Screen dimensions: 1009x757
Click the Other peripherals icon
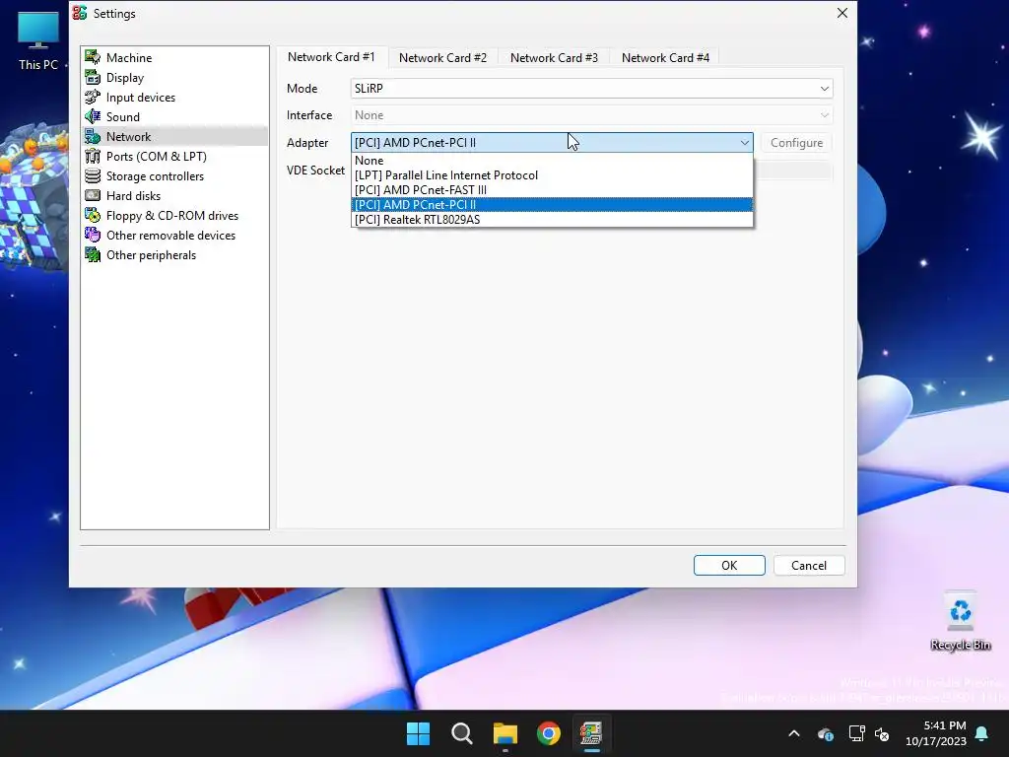click(x=93, y=255)
